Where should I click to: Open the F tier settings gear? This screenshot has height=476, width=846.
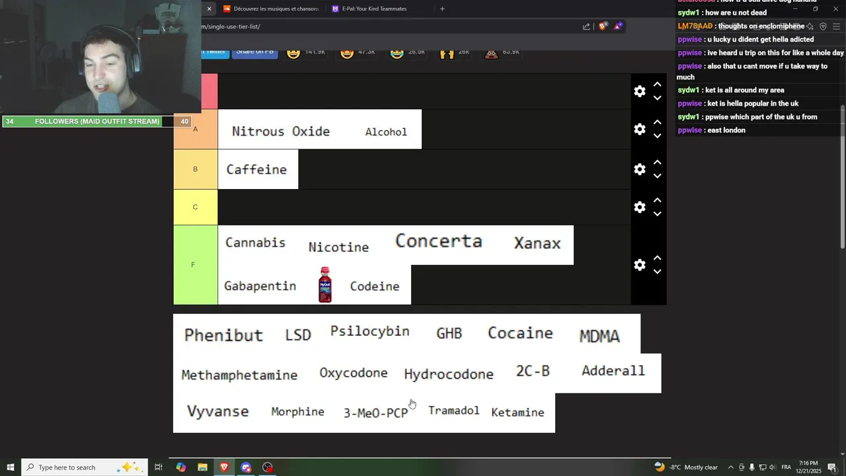[x=639, y=264]
